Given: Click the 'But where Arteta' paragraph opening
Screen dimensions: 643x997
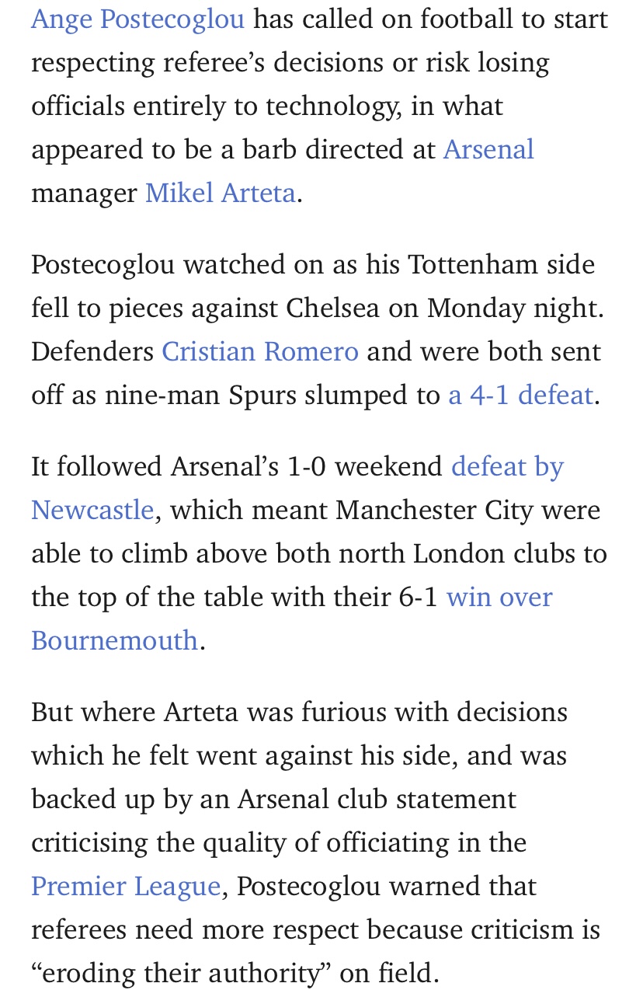Looking at the screenshot, I should point(138,712).
